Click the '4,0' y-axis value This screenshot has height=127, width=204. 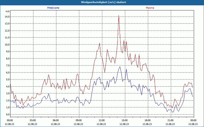coord(7,86)
